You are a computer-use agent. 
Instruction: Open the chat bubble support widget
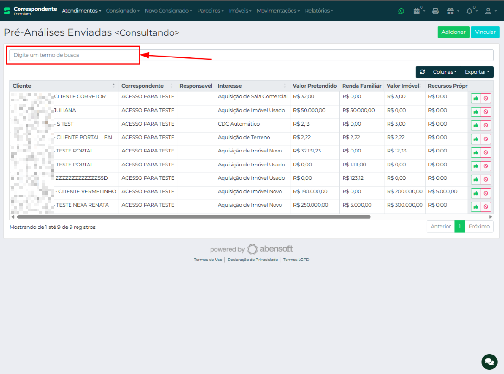pyautogui.click(x=489, y=361)
